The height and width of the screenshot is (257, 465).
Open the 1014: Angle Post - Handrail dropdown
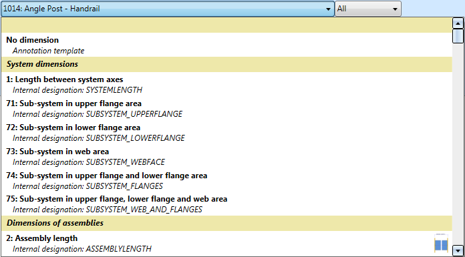click(x=168, y=9)
